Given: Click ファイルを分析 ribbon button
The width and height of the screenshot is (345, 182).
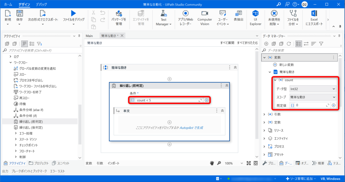Looking at the screenshot, I should (x=293, y=18).
